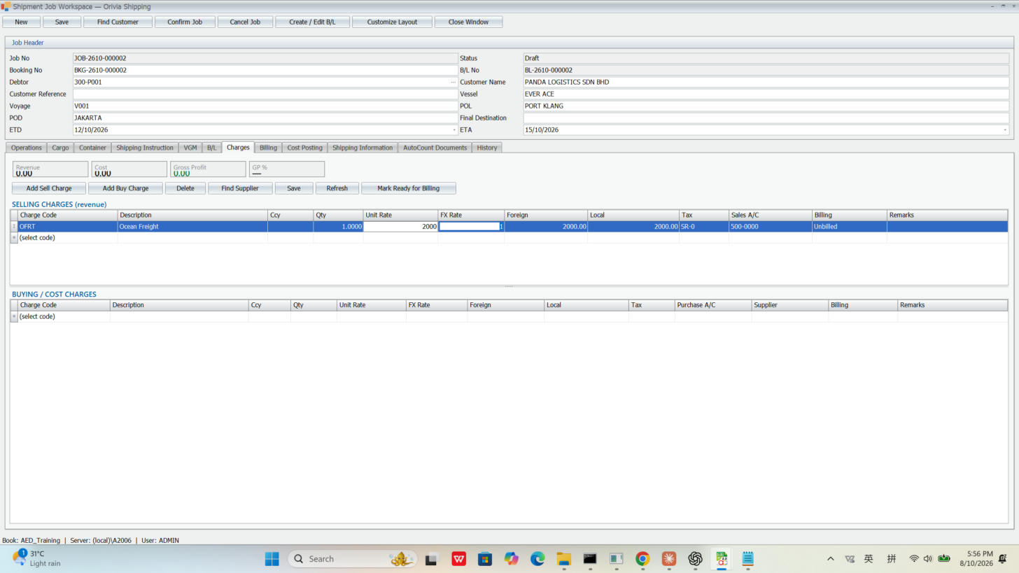The width and height of the screenshot is (1019, 573).
Task: Click the Final Destination input field
Action: (x=766, y=118)
